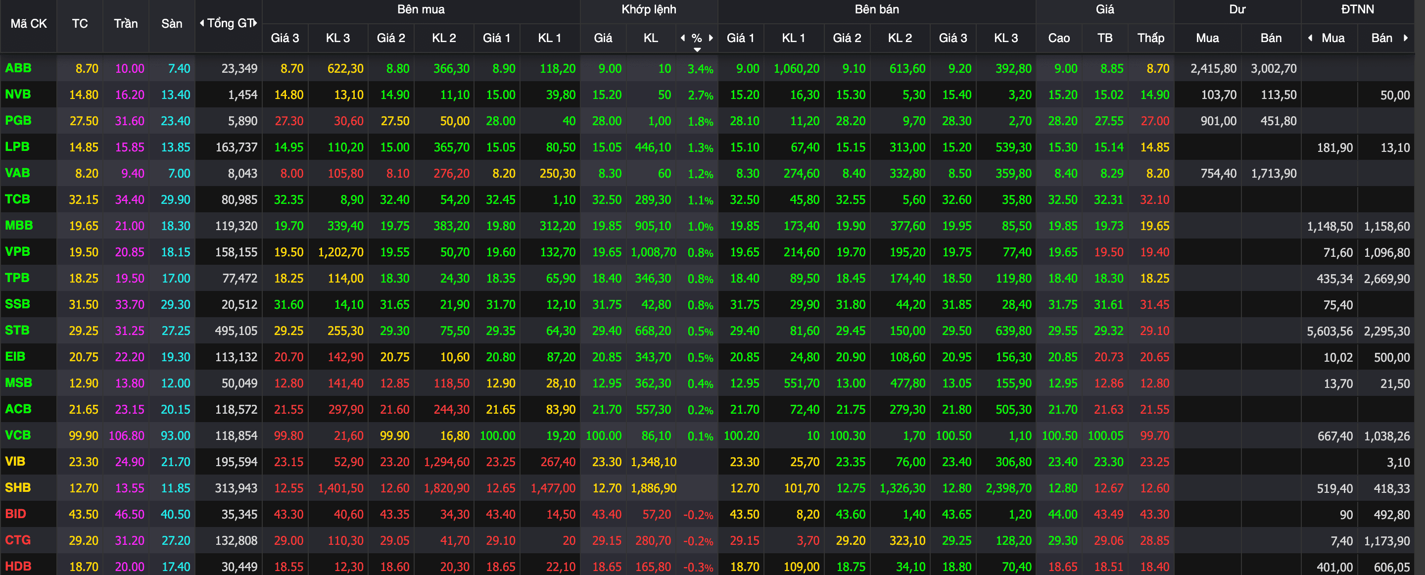This screenshot has height=575, width=1425.
Task: Open TCB stock ticker
Action: (x=18, y=198)
